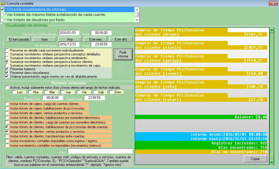Select the [Bruno] client report row
Image resolution: width=279 pixels, height=169 pixels.
click(x=201, y=32)
